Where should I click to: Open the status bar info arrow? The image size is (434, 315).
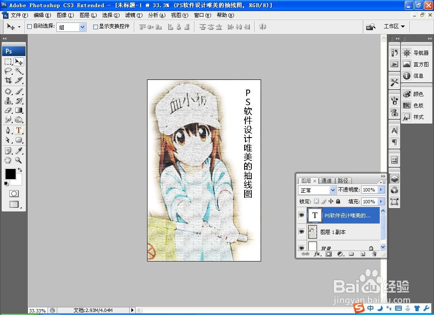(132, 310)
